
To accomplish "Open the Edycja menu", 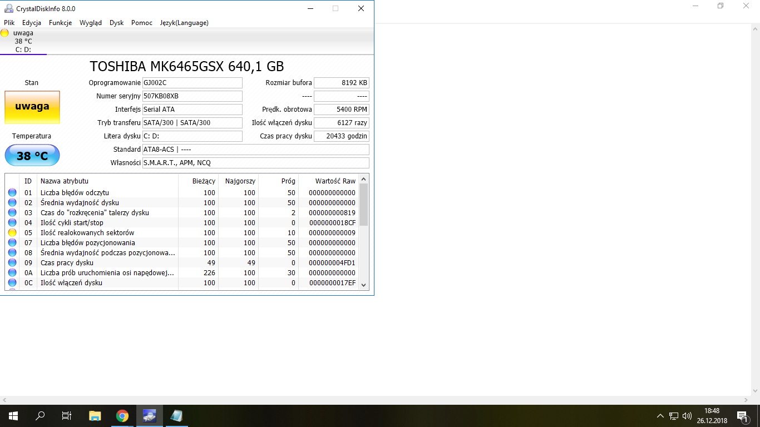I will point(32,23).
